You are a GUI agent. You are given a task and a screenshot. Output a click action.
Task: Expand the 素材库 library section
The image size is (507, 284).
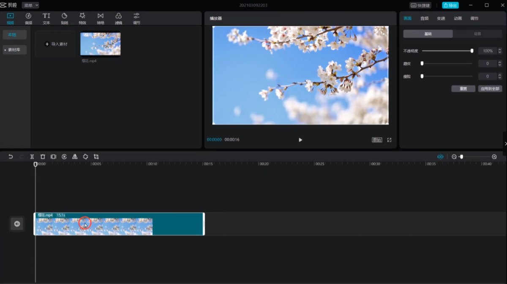click(x=15, y=50)
